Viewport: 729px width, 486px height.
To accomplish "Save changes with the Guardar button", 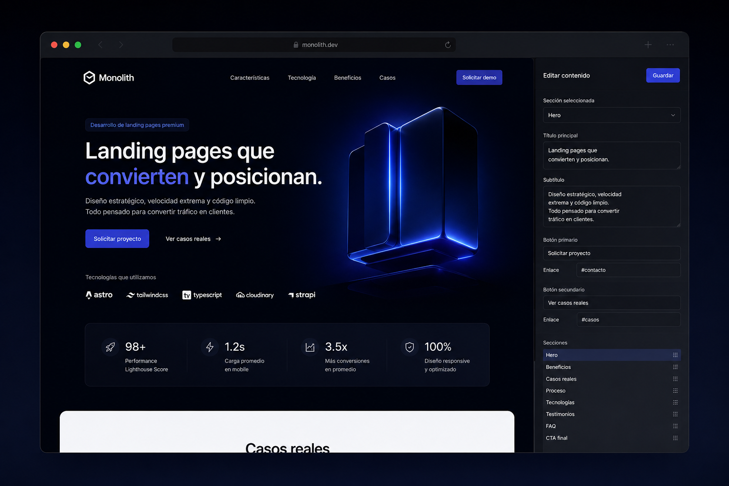I will tap(663, 75).
